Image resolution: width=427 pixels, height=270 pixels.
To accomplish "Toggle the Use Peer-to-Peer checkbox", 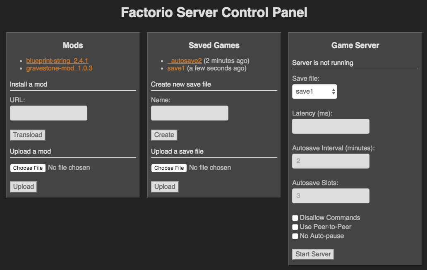I will coord(295,227).
